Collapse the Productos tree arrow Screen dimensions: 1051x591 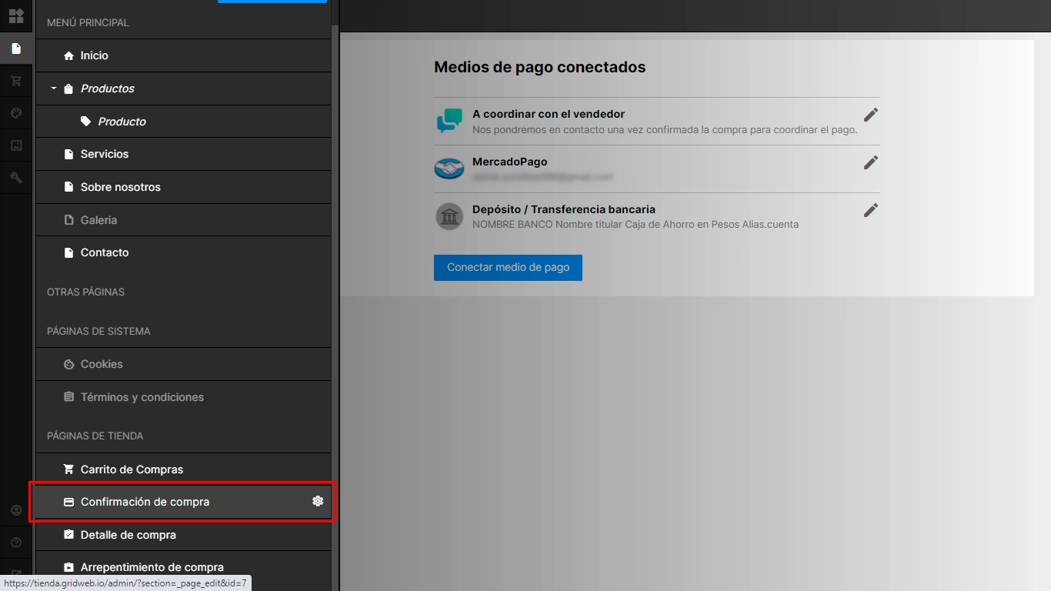tap(54, 88)
